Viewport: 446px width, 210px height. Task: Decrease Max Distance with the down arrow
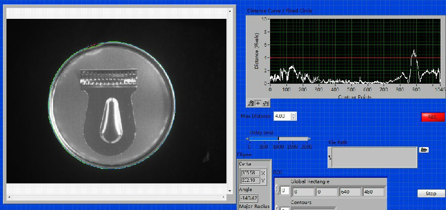[x=293, y=118]
